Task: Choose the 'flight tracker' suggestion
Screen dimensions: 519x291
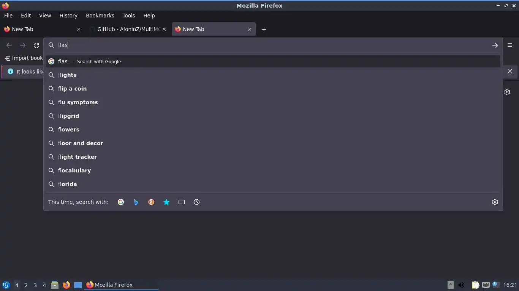Action: [x=273, y=157]
